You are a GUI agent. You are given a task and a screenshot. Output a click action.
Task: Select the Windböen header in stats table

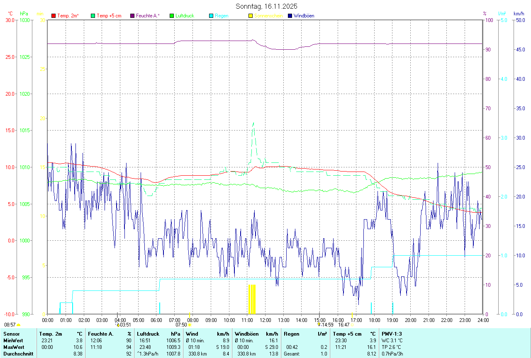click(247, 334)
